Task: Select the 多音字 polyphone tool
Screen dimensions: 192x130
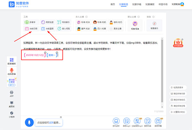Action: [x=32, y=22]
